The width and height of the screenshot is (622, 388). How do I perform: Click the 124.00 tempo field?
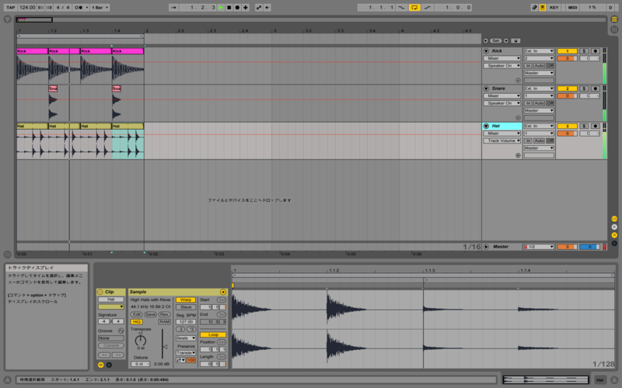pyautogui.click(x=27, y=8)
